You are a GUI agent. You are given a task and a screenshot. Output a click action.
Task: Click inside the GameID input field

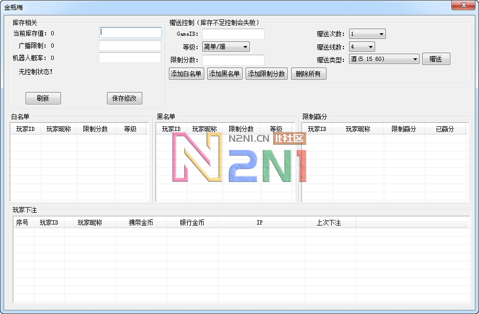point(233,34)
